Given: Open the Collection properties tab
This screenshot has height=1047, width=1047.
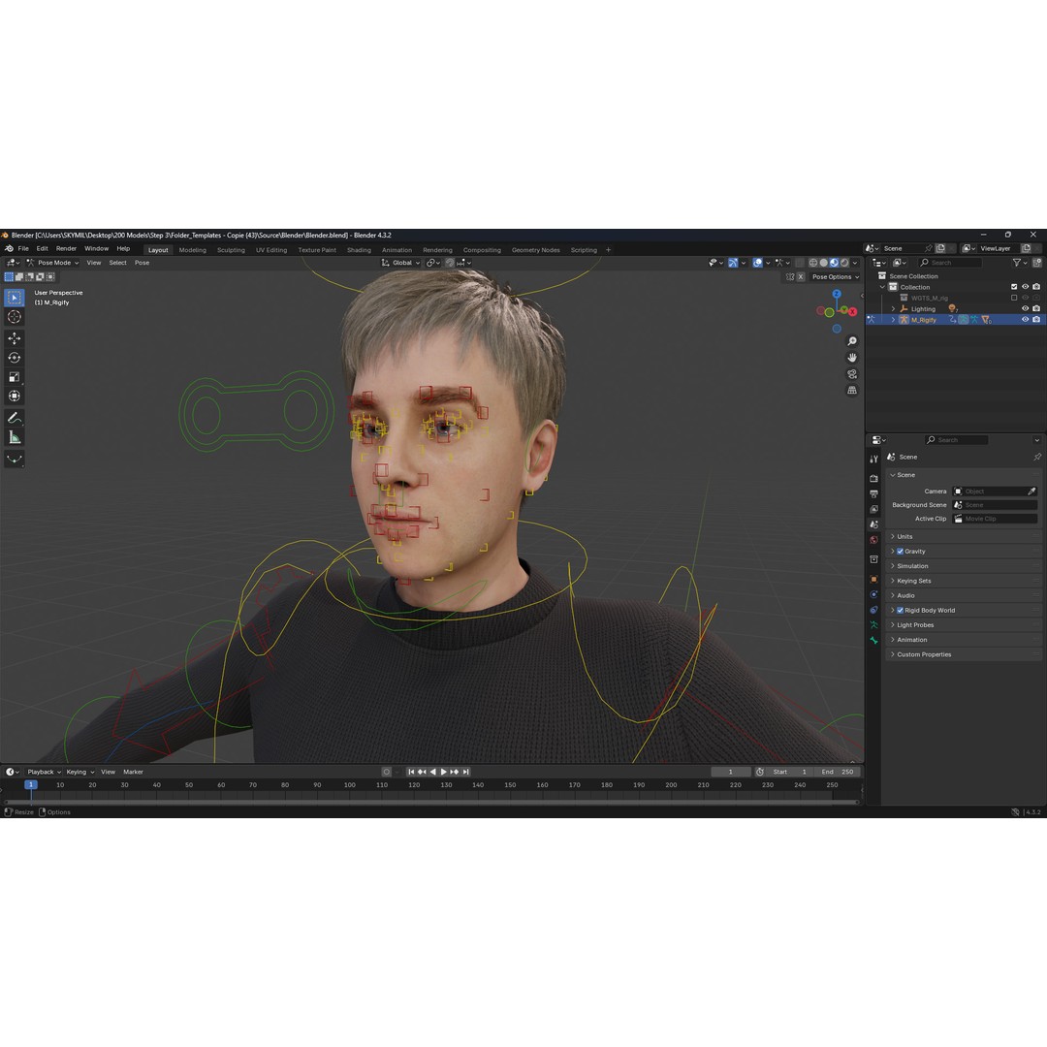Looking at the screenshot, I should click(873, 559).
